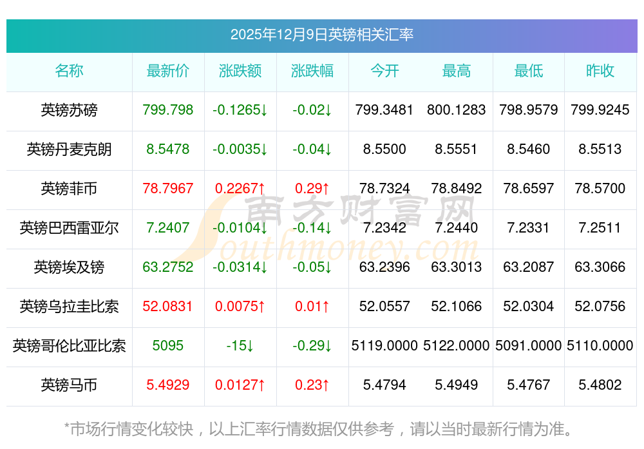Click change amount 0.0127↑
The width and height of the screenshot is (644, 449).
pos(240,385)
